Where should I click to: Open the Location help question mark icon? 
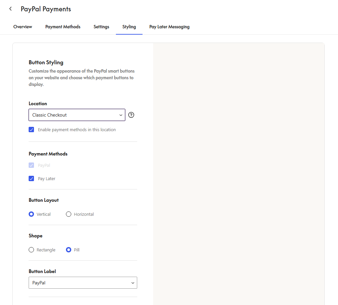point(131,115)
